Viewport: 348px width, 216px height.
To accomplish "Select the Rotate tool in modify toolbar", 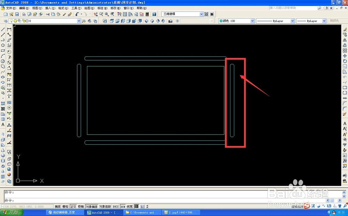I will point(345,61).
